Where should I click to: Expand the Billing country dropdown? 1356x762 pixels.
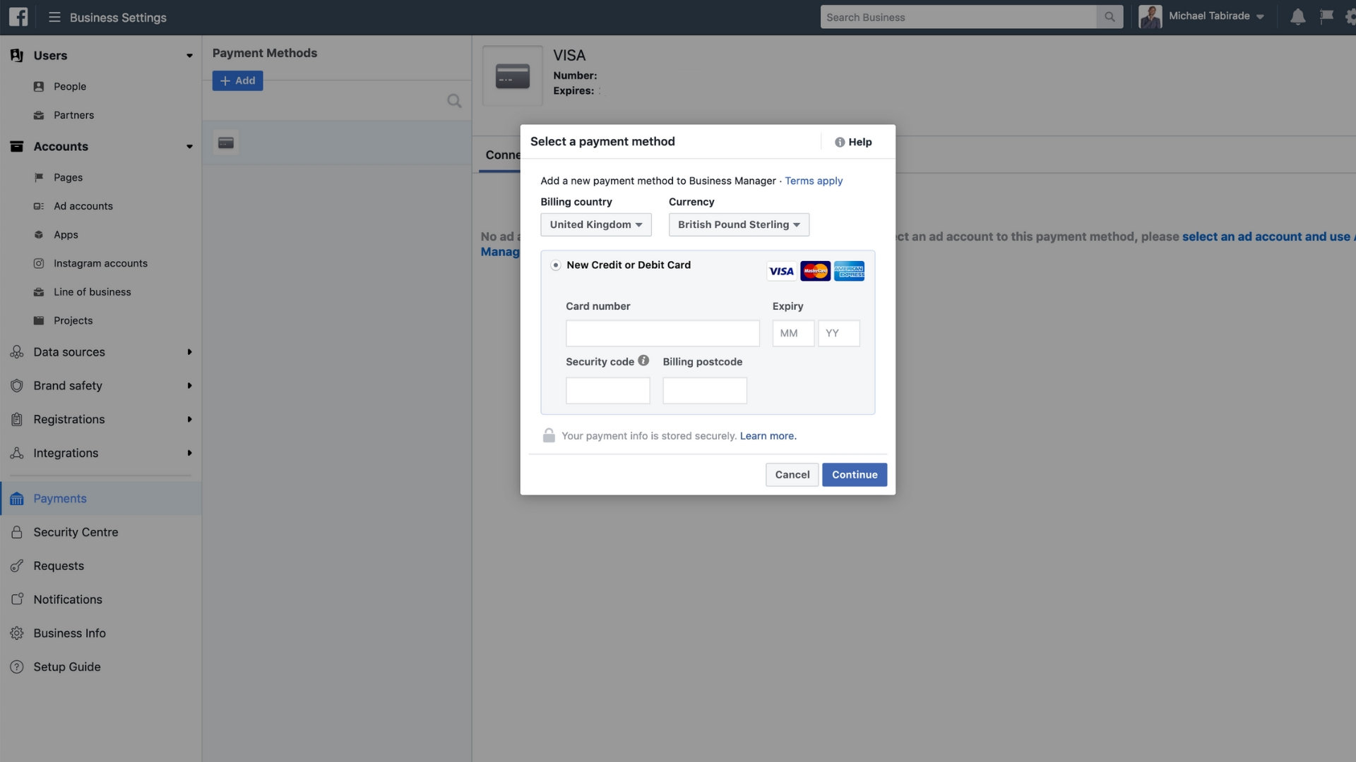click(595, 224)
